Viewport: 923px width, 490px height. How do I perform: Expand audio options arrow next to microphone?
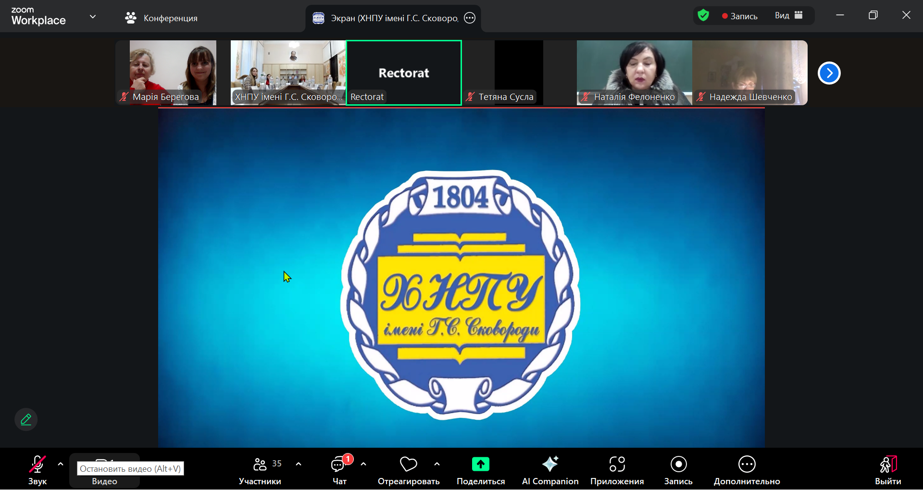tap(61, 464)
